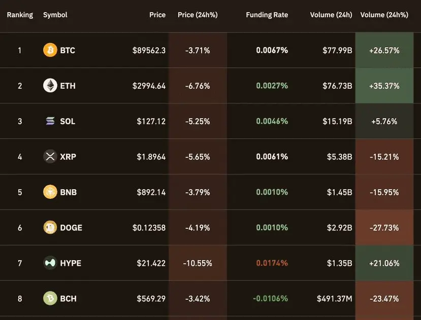The width and height of the screenshot is (421, 320).
Task: Click BCH's $491.37M volume cell
Action: tap(334, 299)
